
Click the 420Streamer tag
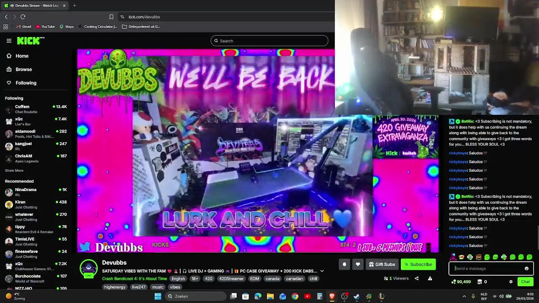[231, 279]
